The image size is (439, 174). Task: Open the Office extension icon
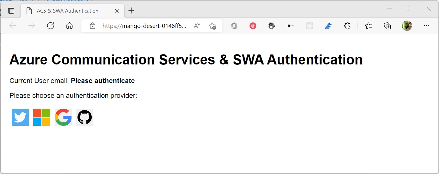tap(234, 26)
